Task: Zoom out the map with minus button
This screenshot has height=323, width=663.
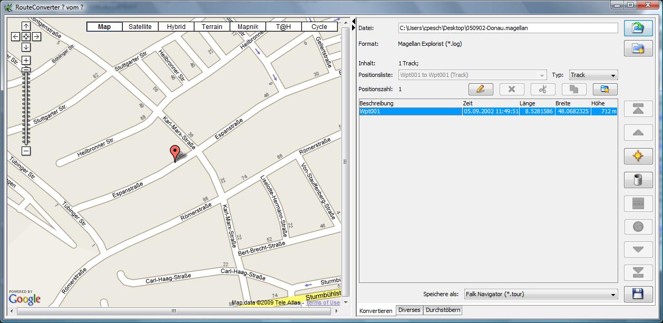Action: point(26,151)
